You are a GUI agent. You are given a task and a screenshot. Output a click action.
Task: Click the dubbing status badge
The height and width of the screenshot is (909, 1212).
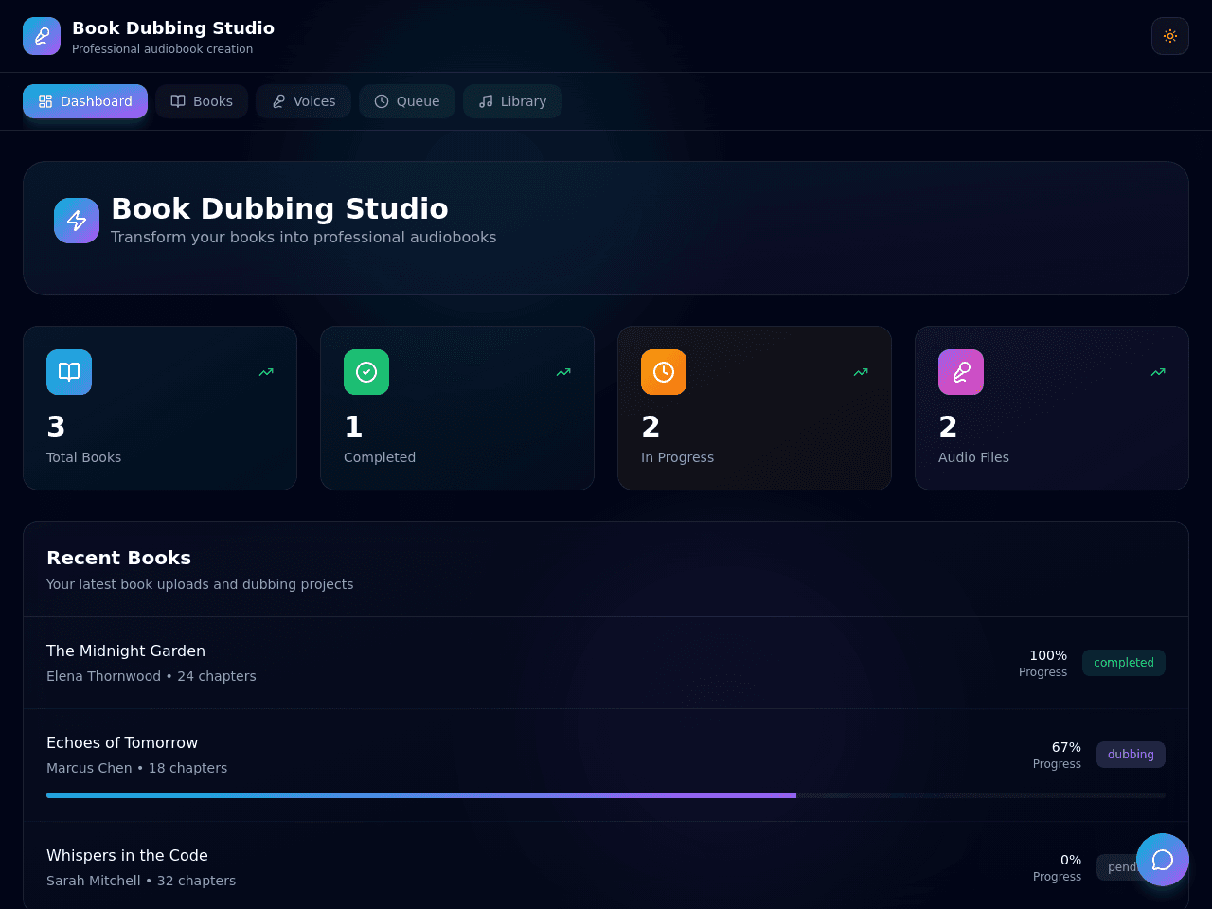(1131, 755)
